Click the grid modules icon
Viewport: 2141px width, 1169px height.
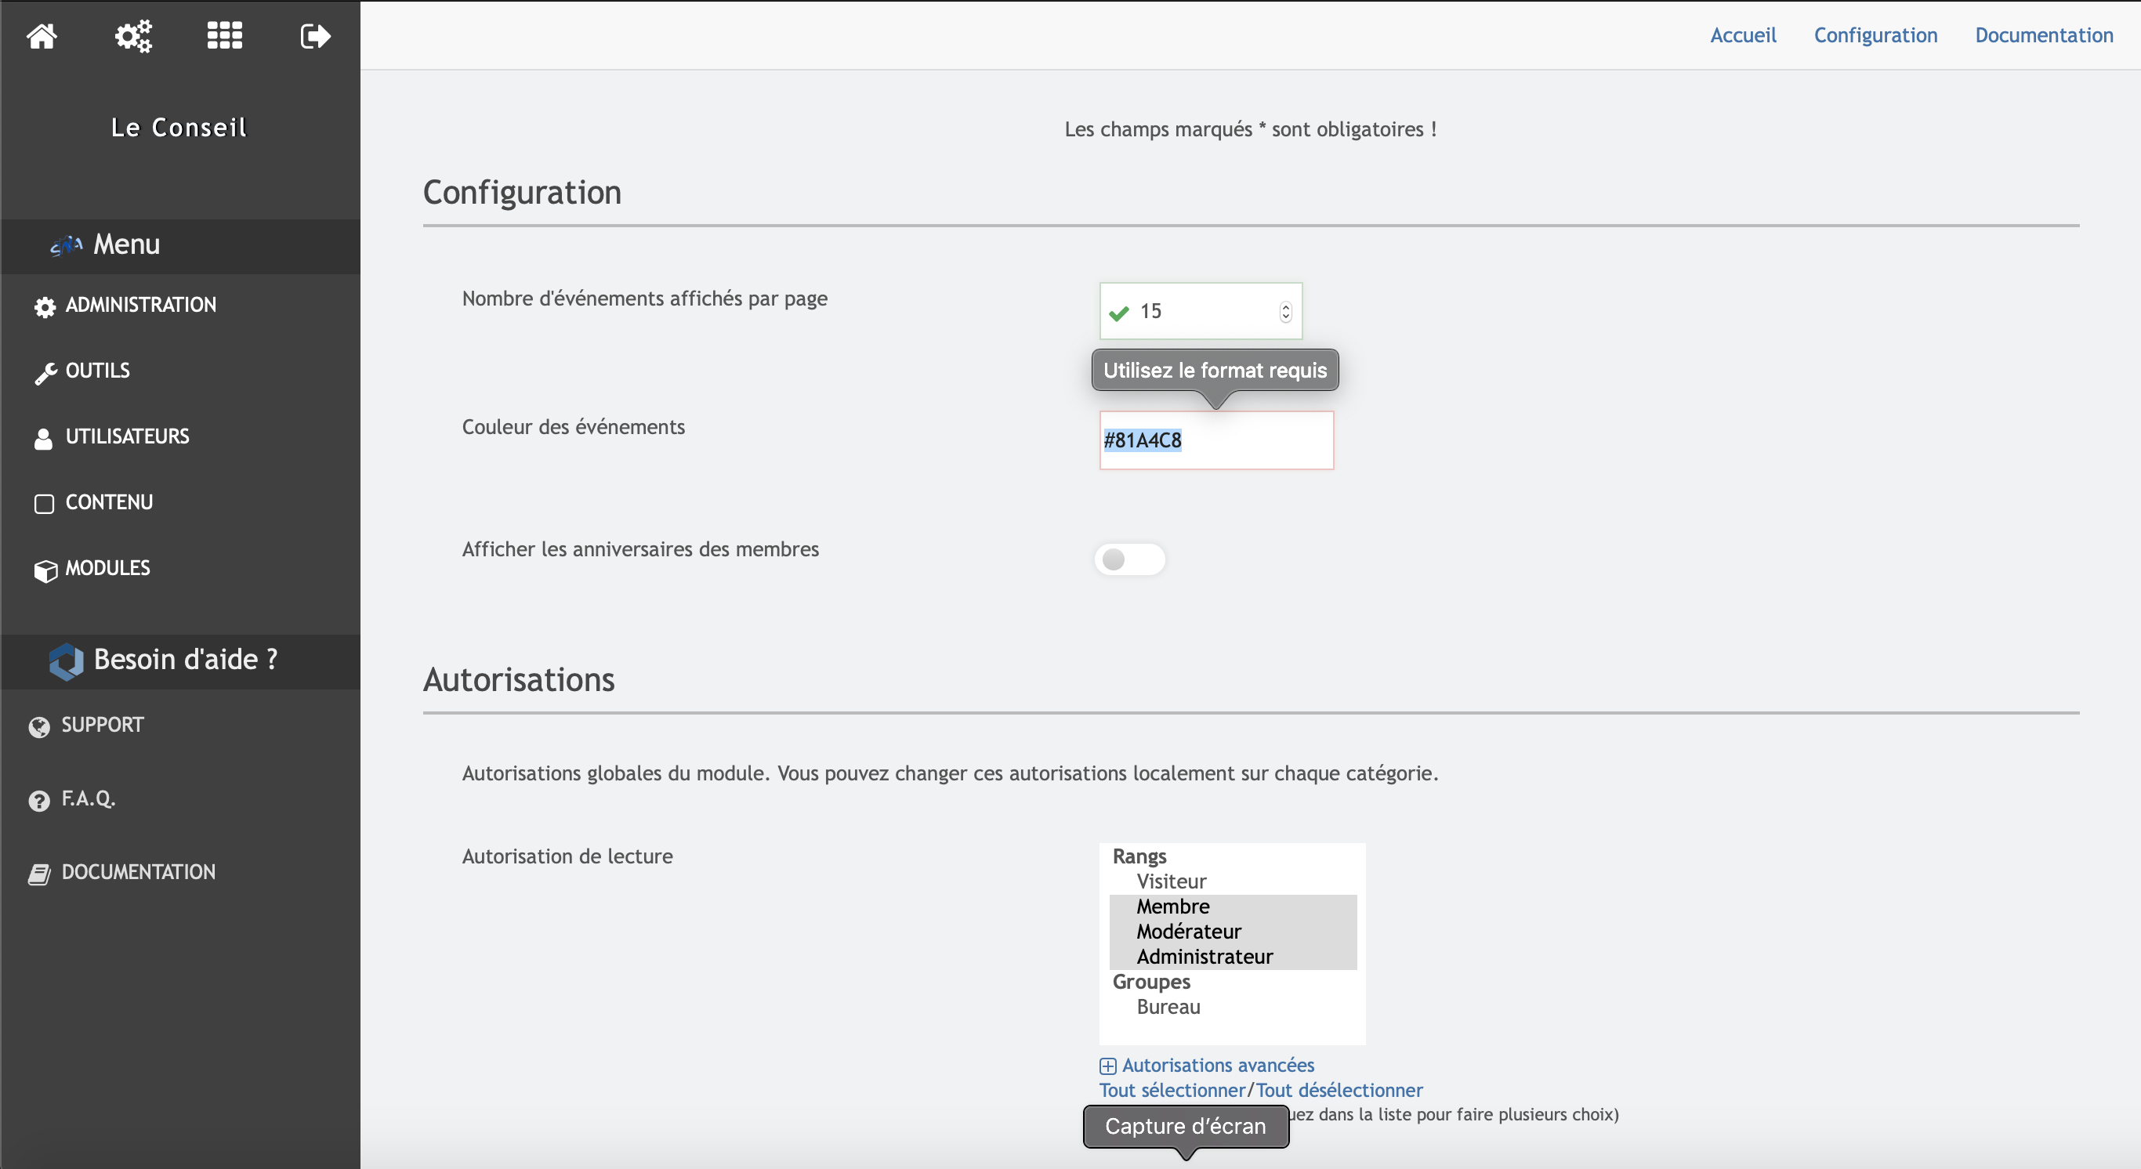click(x=224, y=36)
